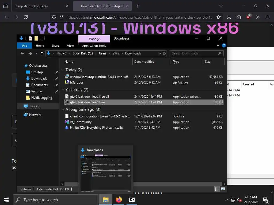Open the View ribbon tab
This screenshot has height=205, width=274.
click(70, 46)
